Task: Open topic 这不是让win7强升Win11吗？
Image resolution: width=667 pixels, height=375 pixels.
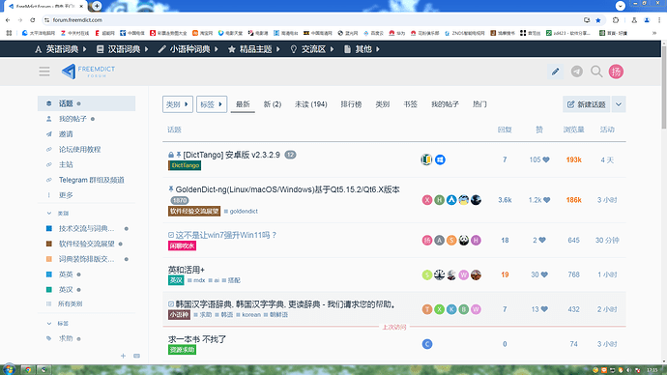Action: (x=226, y=235)
